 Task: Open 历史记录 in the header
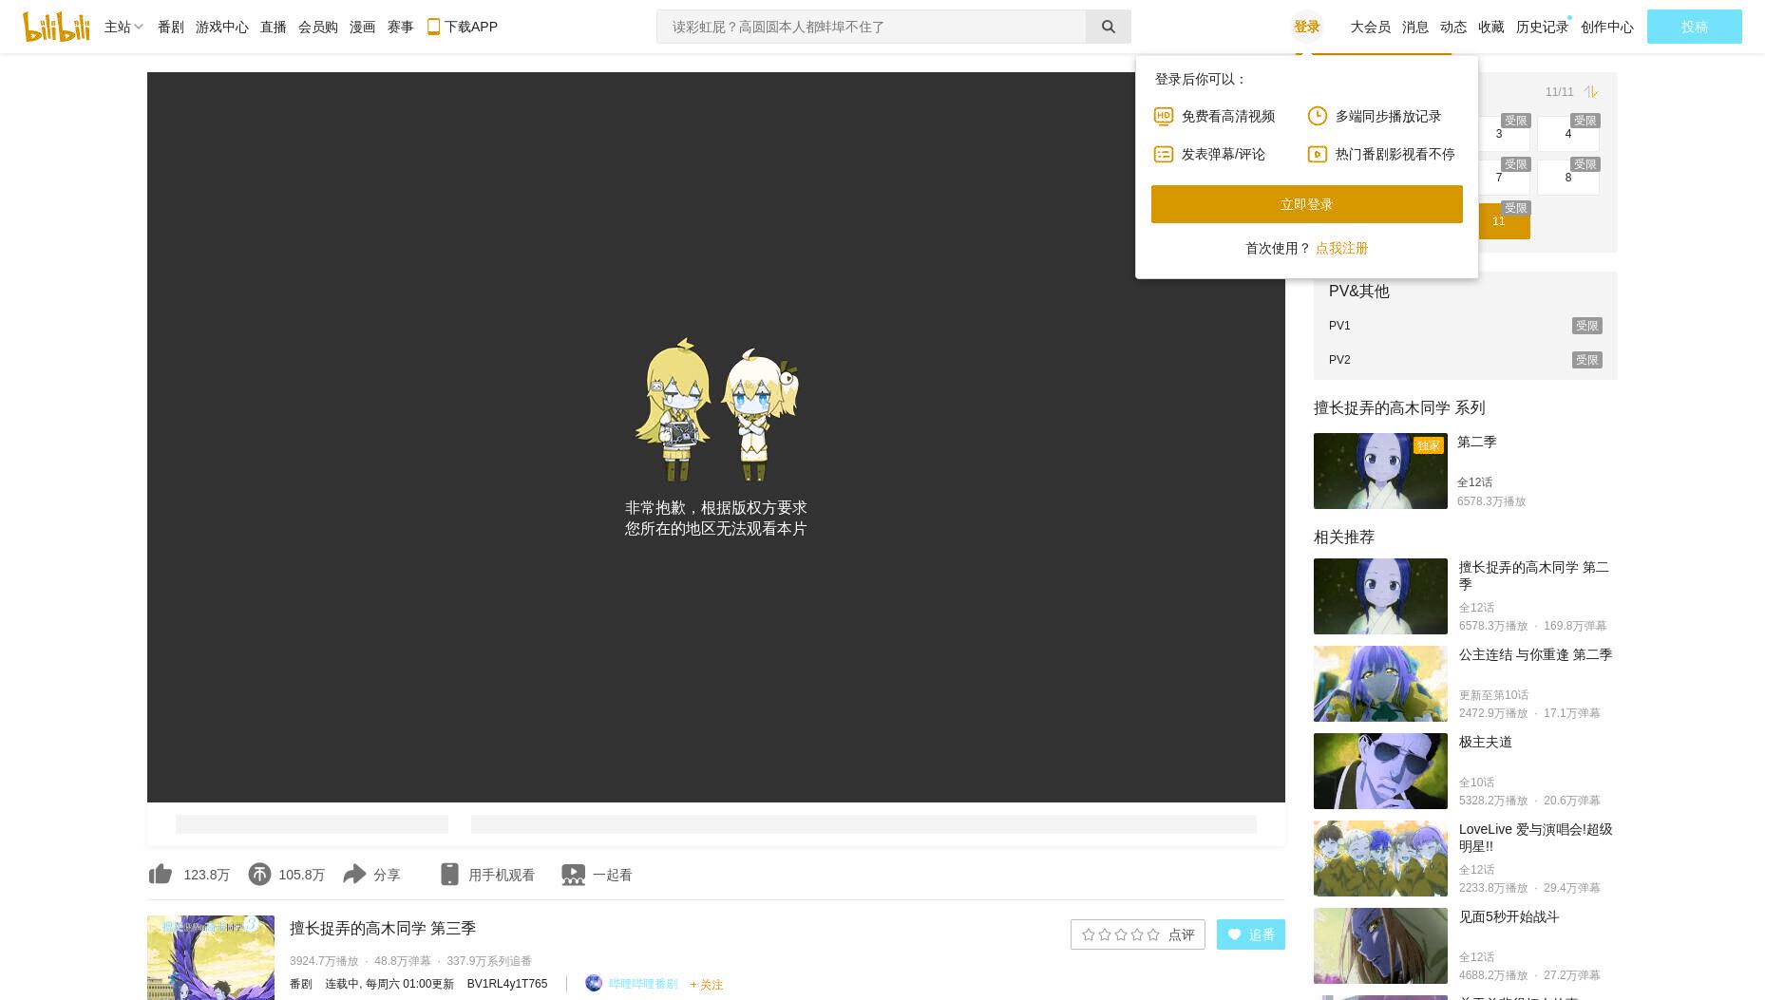(x=1542, y=27)
